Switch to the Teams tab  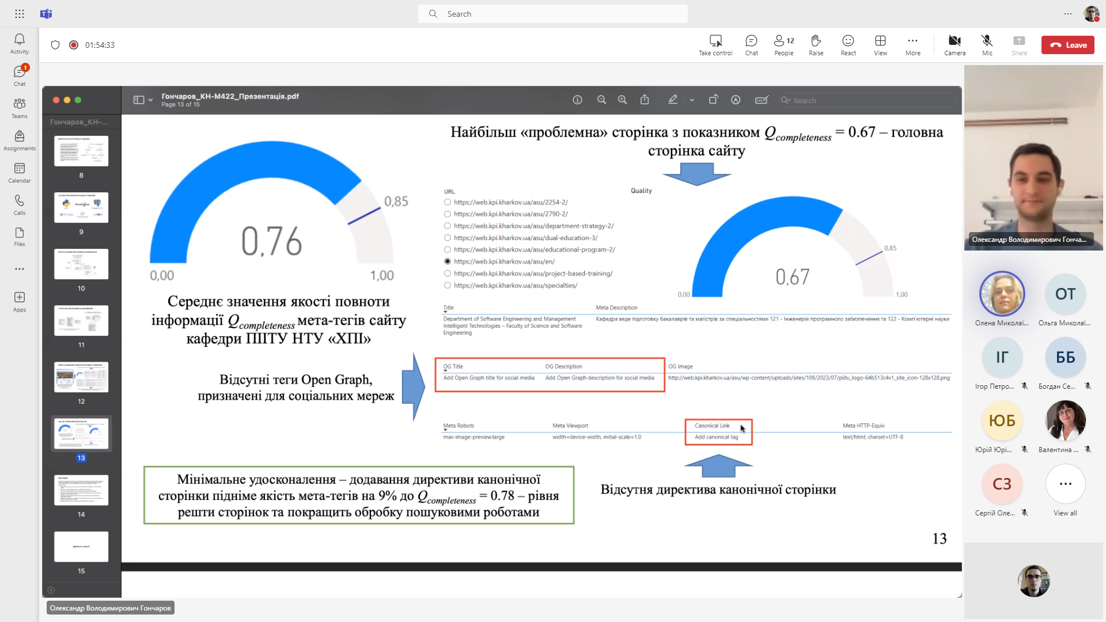point(20,108)
